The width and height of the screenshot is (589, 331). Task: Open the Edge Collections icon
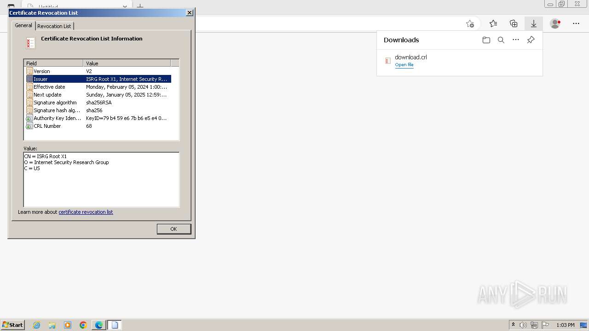[x=514, y=23]
